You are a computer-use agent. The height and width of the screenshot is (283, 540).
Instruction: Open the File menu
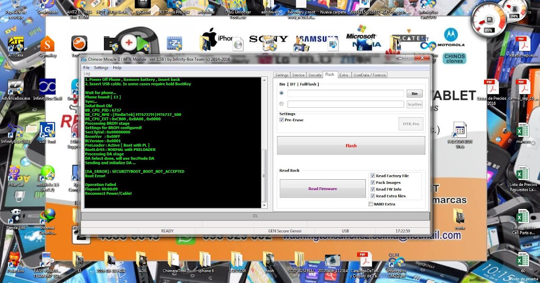tap(86, 68)
